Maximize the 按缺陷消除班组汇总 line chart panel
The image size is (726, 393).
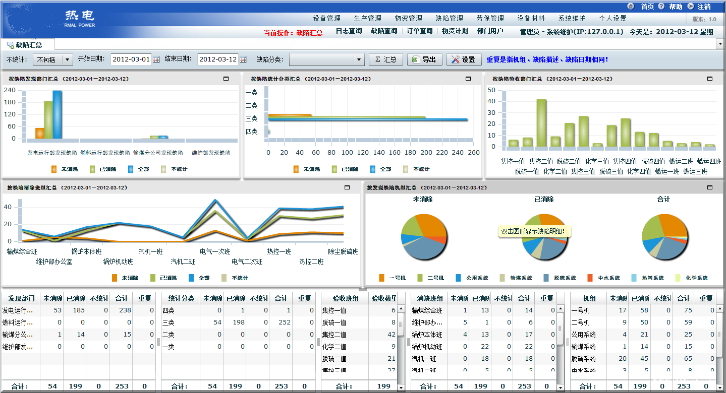click(x=347, y=187)
